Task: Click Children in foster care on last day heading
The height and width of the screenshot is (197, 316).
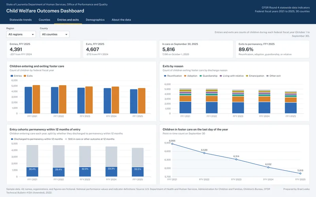Action: (x=195, y=130)
